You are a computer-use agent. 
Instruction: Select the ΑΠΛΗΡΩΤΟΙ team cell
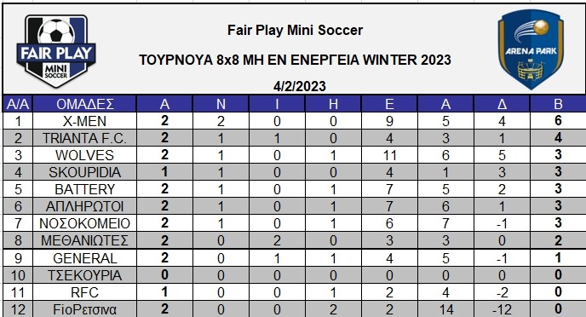click(85, 206)
